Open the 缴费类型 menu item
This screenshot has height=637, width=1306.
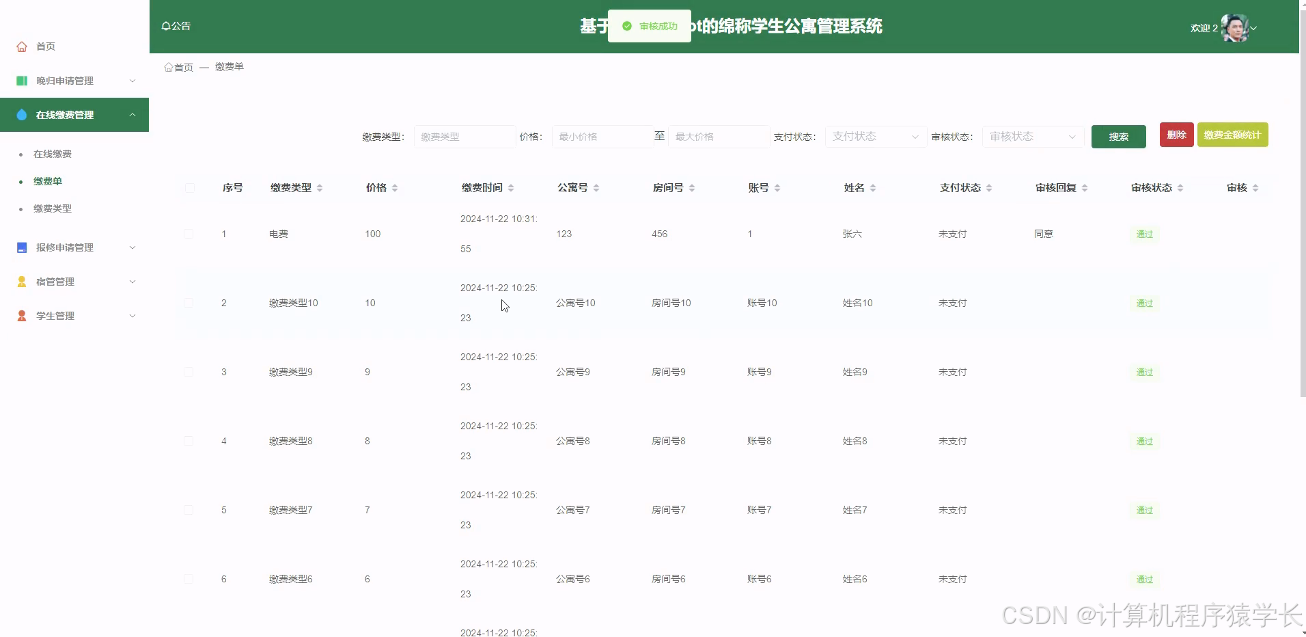click(53, 208)
